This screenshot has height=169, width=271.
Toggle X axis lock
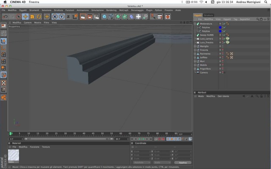55,17
